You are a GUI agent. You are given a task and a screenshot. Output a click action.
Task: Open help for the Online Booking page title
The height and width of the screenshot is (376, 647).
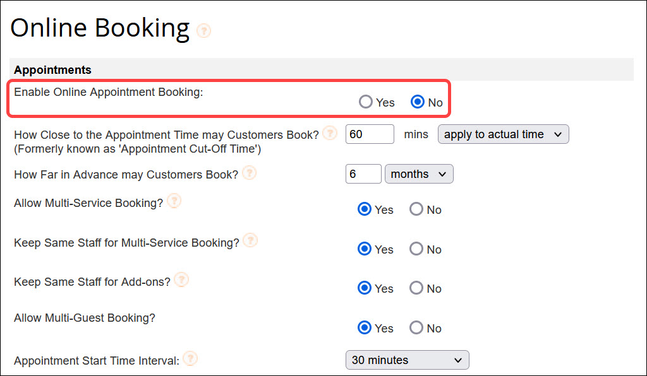coord(203,30)
